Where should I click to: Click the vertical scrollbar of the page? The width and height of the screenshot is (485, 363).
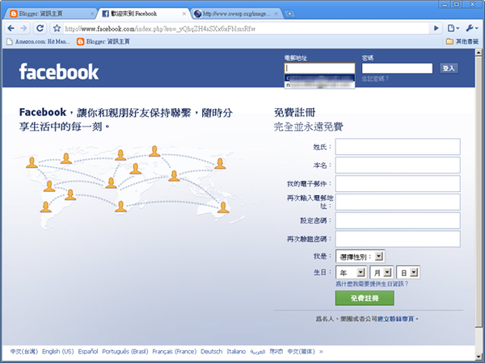[x=479, y=191]
